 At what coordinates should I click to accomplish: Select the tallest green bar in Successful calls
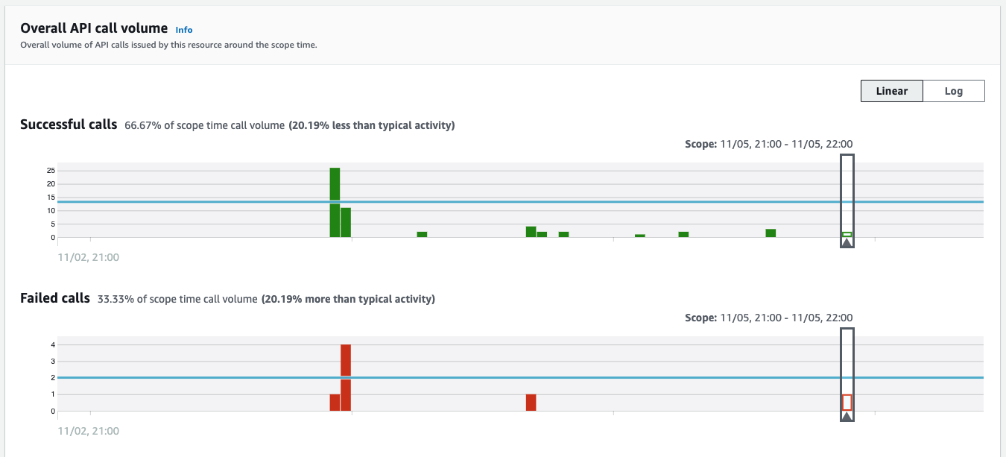tap(334, 201)
